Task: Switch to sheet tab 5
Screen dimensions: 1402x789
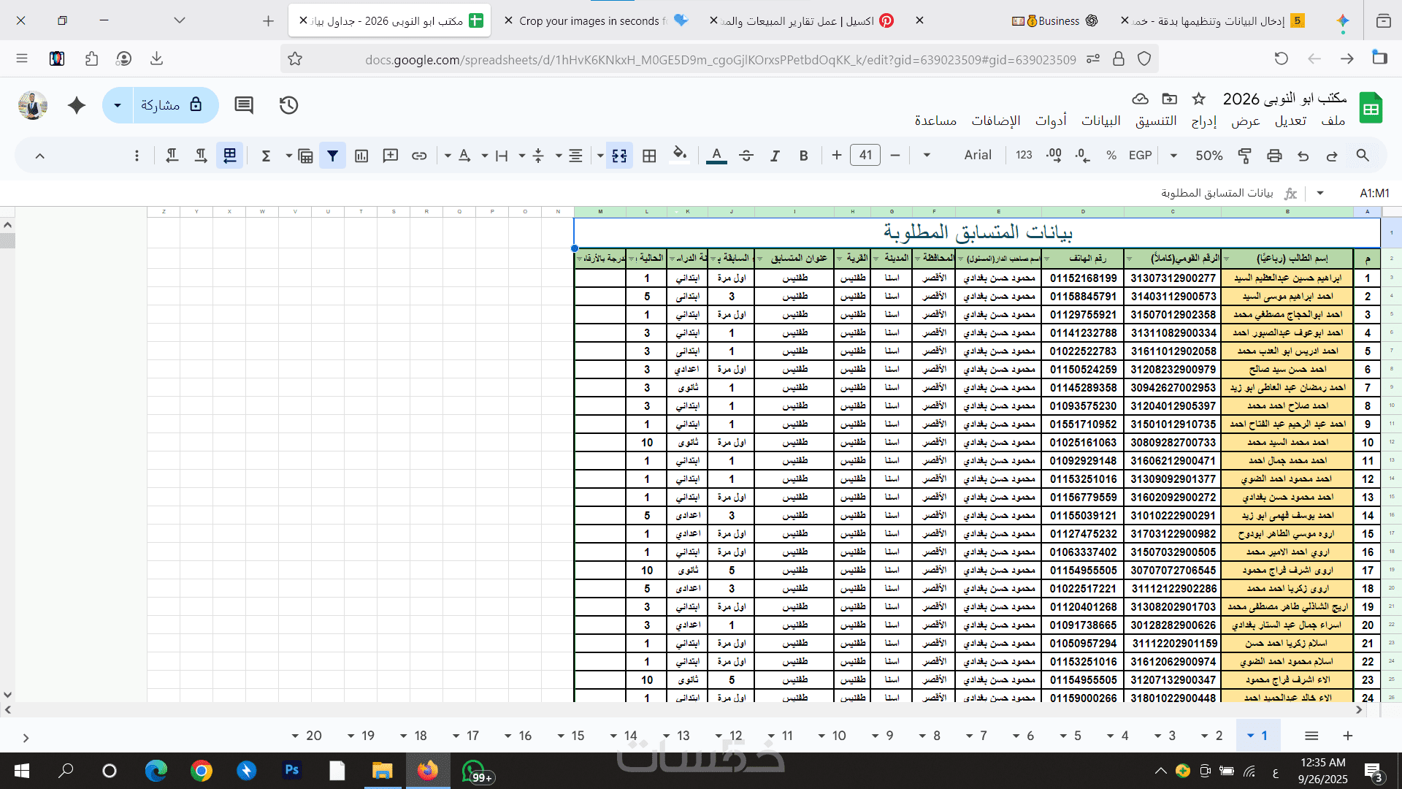Action: point(1077,736)
